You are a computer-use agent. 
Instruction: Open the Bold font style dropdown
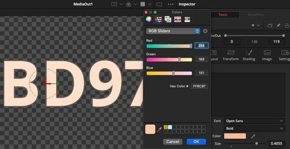[x=254, y=128]
